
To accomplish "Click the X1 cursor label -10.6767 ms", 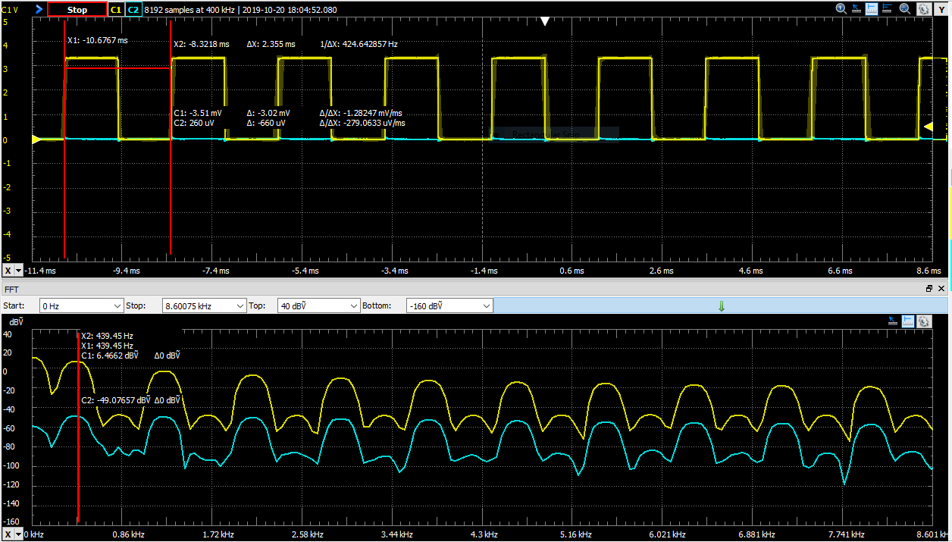I will [x=98, y=40].
